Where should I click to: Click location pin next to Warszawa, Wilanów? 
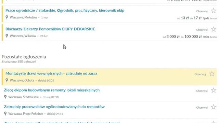coord(7,36)
